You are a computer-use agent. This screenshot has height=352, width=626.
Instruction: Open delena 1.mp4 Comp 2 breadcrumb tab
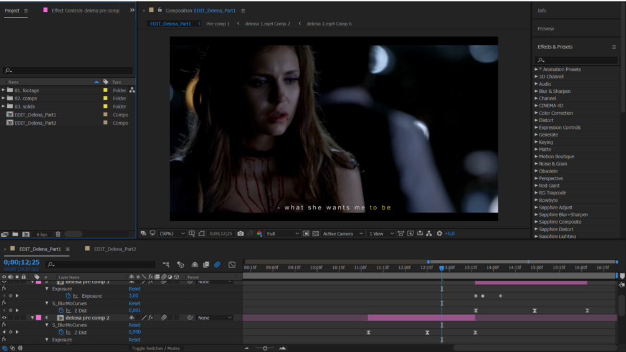pos(267,24)
